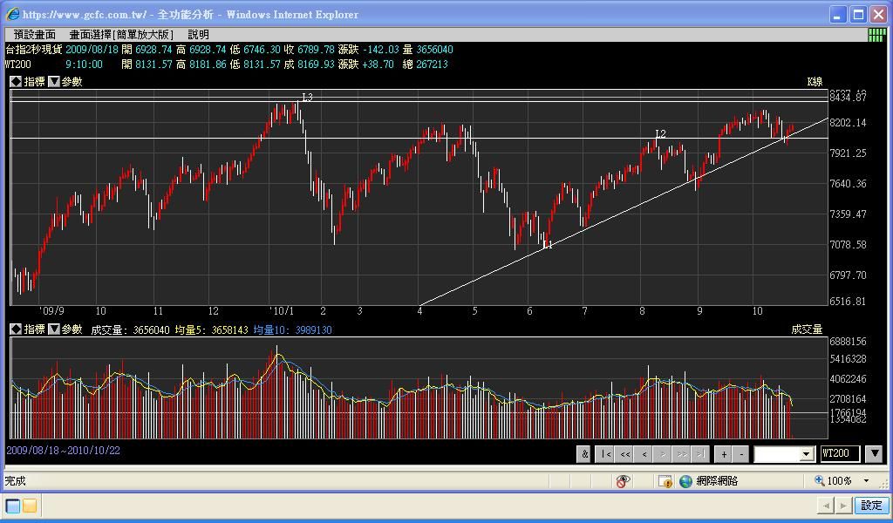Click the privacy eye icon in status bar
Image resolution: width=893 pixels, height=523 pixels.
click(623, 481)
